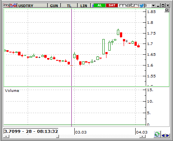Open the indicators wave icon
The image size is (173, 141).
[x=13, y=6]
